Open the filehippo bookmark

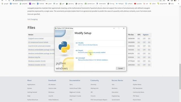(x=120, y=4)
